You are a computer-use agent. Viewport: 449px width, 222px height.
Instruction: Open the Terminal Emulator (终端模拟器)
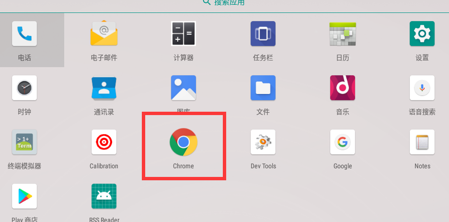tap(24, 142)
